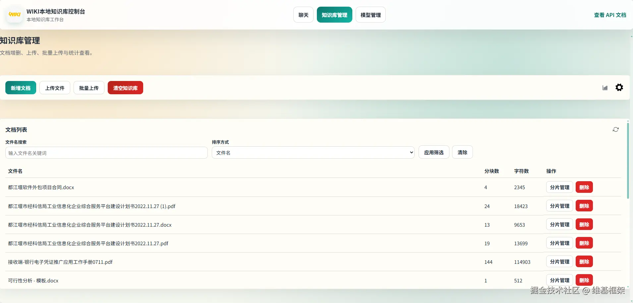Click the 操作 column header
This screenshot has height=303, width=633.
point(551,171)
